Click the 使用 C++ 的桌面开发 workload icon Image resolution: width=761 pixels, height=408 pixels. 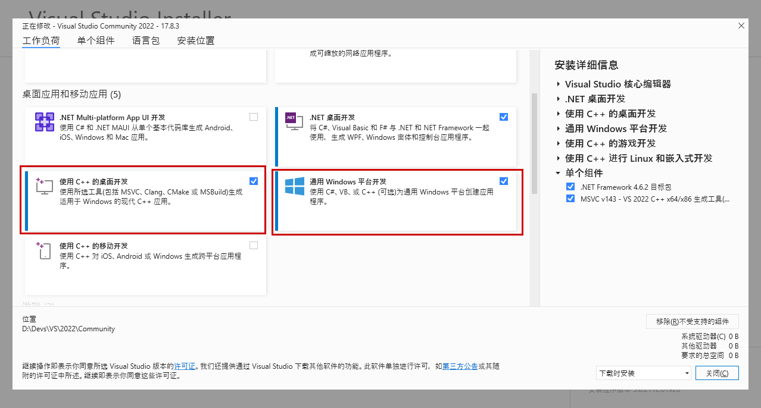coord(45,186)
